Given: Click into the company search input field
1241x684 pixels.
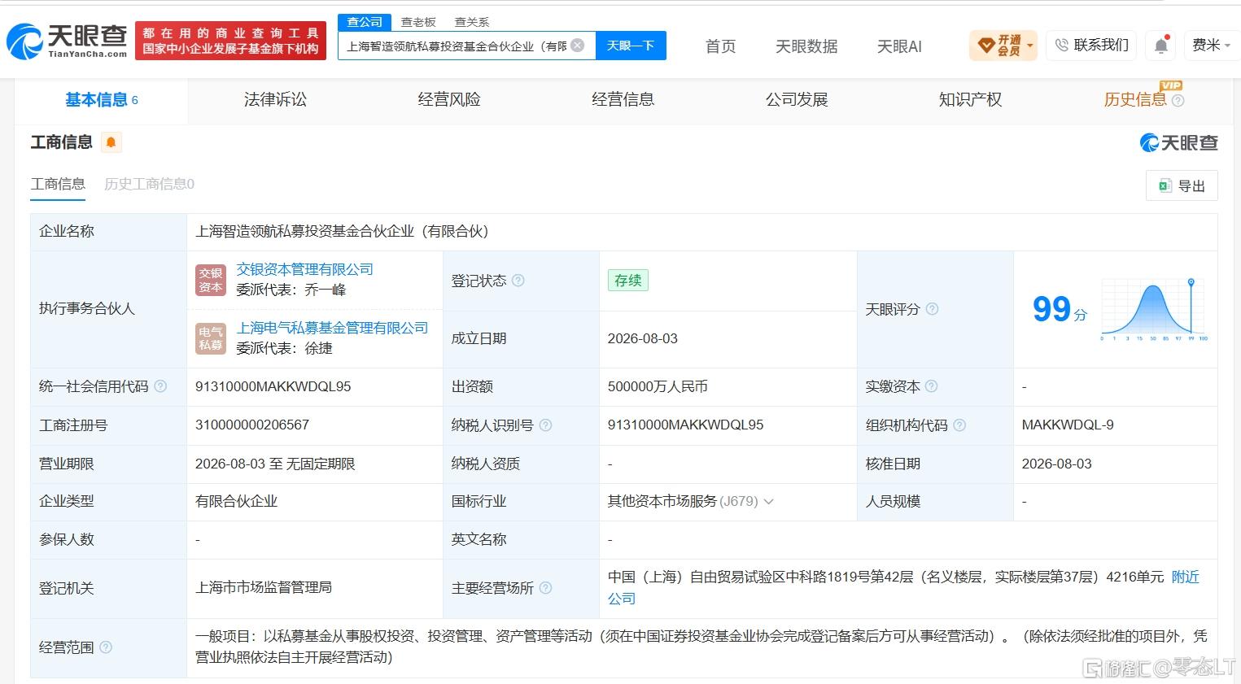Looking at the screenshot, I should pos(456,46).
